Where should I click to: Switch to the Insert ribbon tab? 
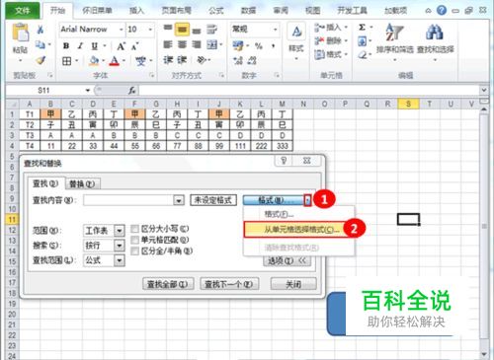(136, 11)
